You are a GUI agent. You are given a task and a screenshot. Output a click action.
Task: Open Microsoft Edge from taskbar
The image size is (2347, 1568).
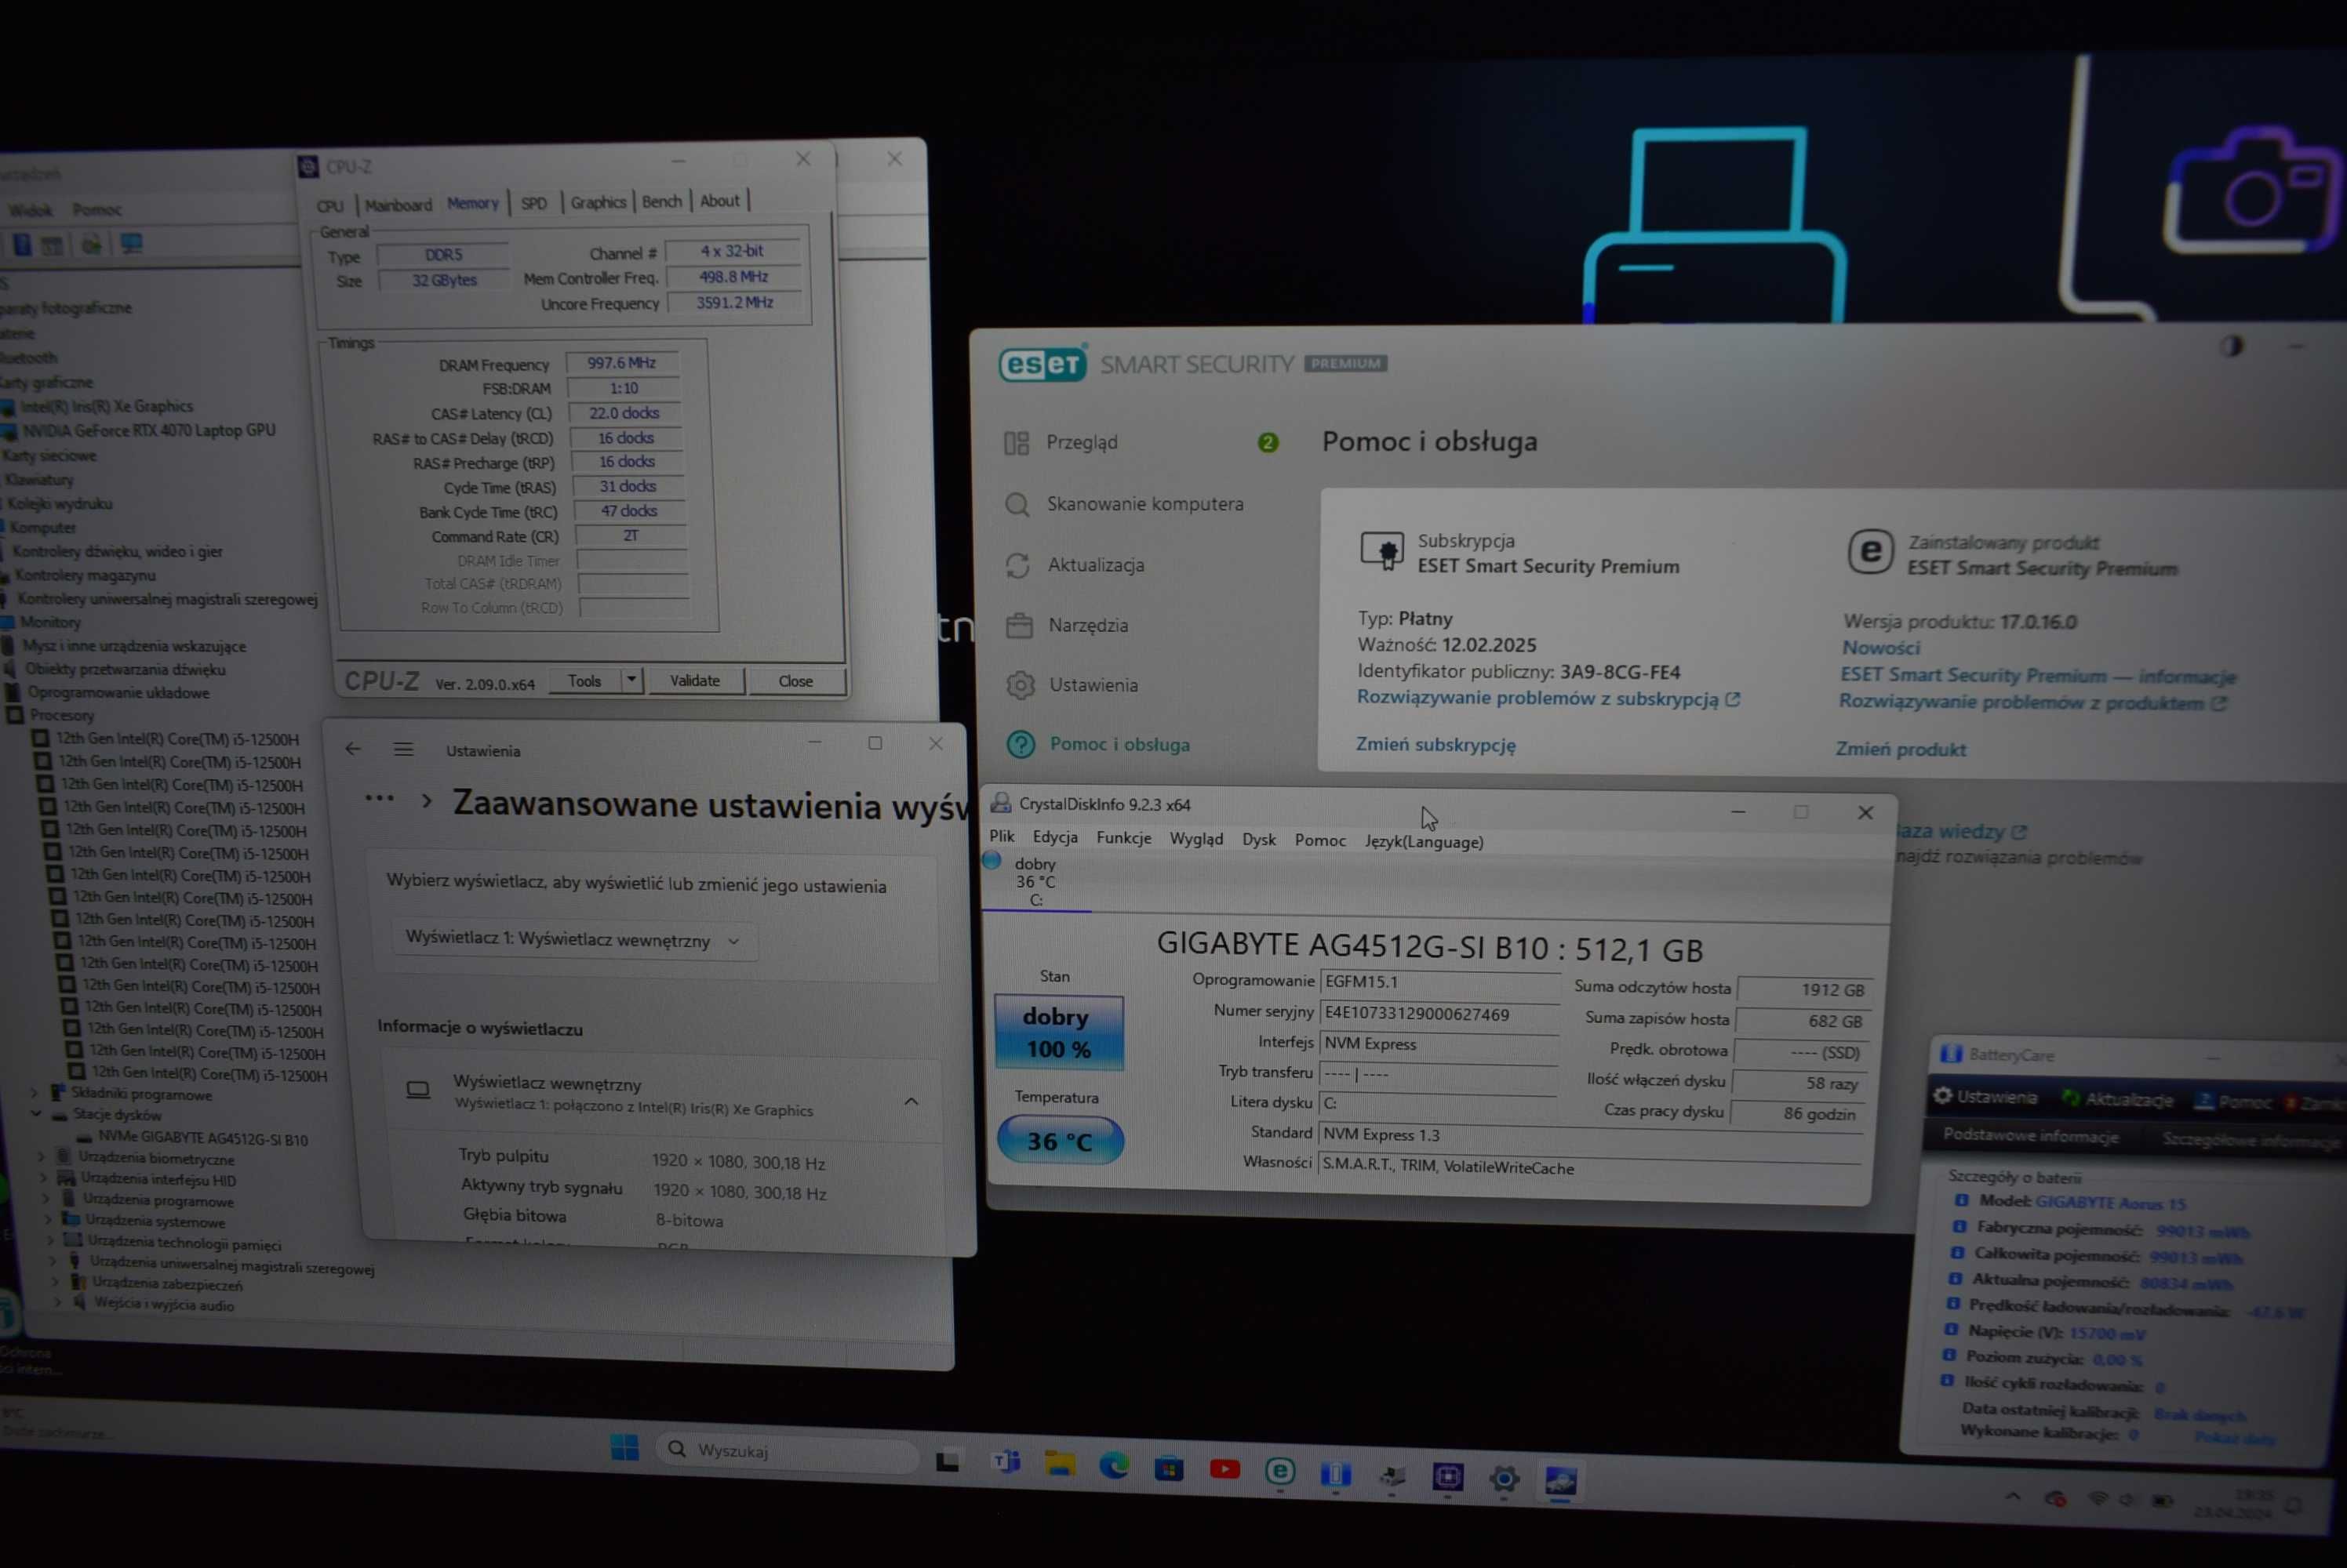[1113, 1466]
